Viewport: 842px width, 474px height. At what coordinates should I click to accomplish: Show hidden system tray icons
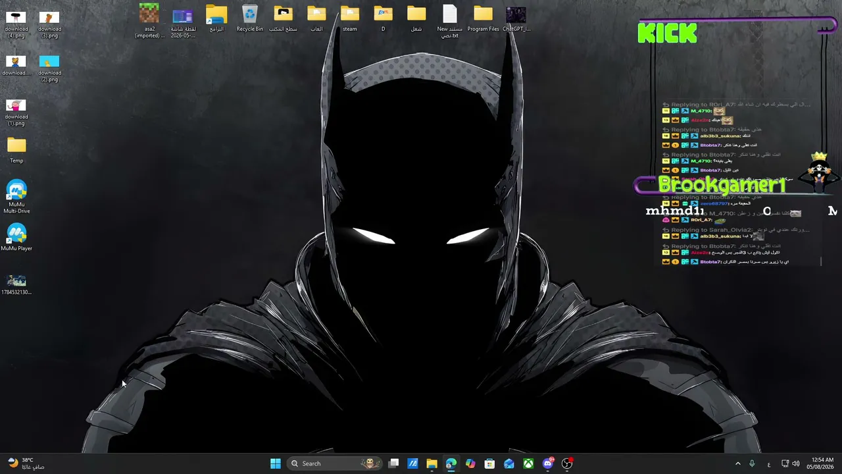pos(737,463)
